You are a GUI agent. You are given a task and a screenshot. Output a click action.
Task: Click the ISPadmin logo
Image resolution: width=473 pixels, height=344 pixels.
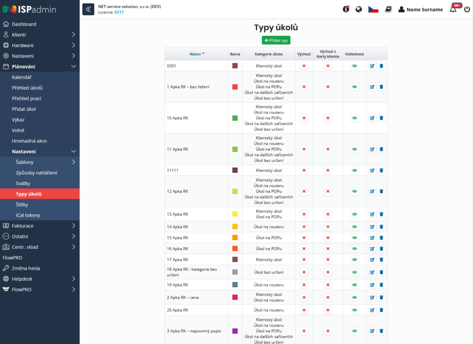coord(29,9)
